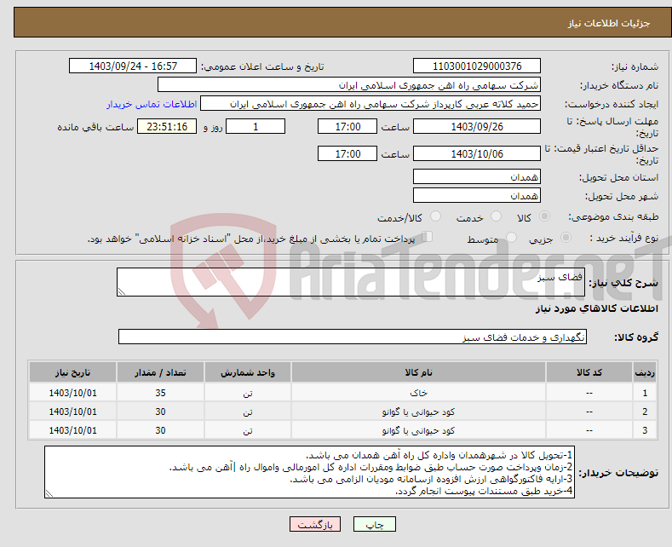Image resolution: width=672 pixels, height=547 pixels.
Task: Click the تعداد / مقدار column header
Action: tap(160, 372)
